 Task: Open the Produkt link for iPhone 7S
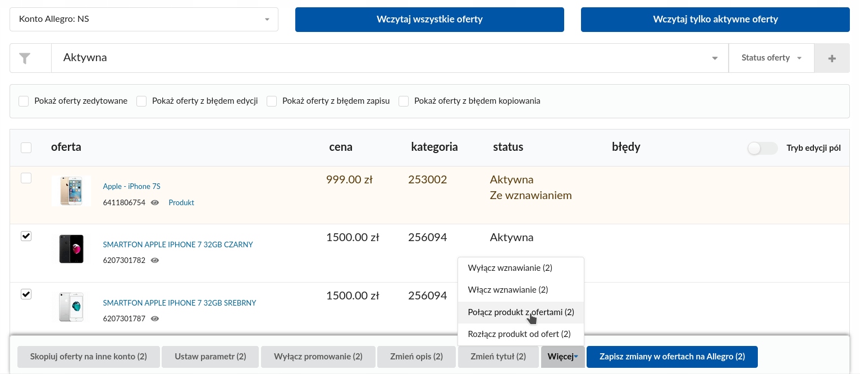(181, 202)
